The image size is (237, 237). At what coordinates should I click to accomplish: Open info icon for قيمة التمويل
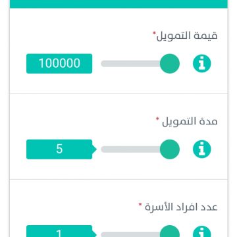tap(201, 64)
